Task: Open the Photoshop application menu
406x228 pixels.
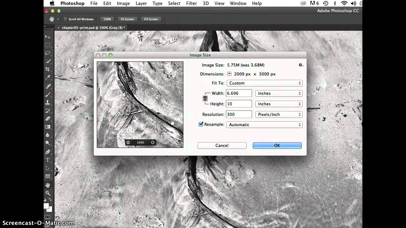Action: pyautogui.click(x=73, y=3)
